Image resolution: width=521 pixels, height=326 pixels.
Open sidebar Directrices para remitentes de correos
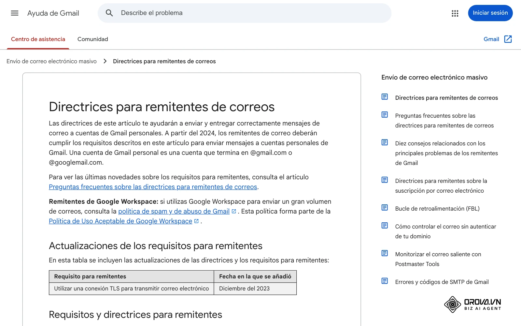(446, 98)
